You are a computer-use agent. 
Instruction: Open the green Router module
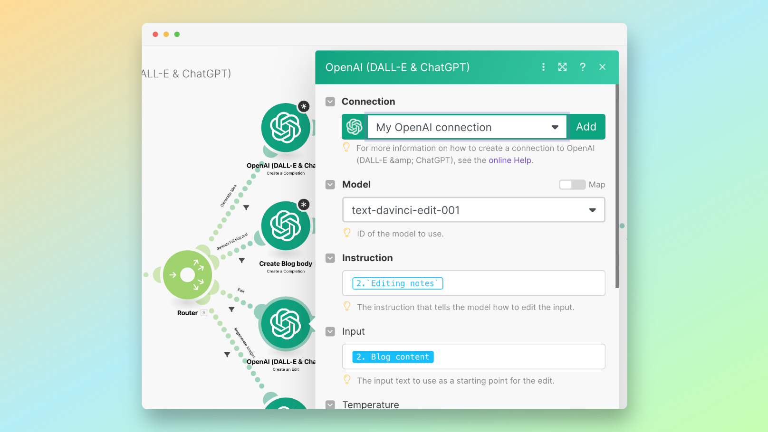[x=187, y=275]
